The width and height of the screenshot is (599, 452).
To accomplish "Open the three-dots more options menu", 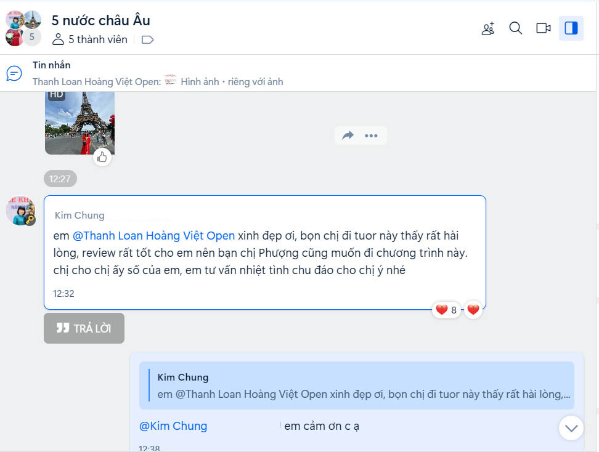I will [x=371, y=135].
